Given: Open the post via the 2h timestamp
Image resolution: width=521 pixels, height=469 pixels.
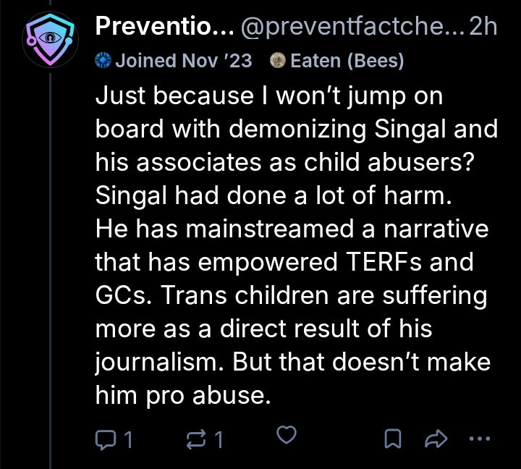Looking at the screenshot, I should coord(483,29).
